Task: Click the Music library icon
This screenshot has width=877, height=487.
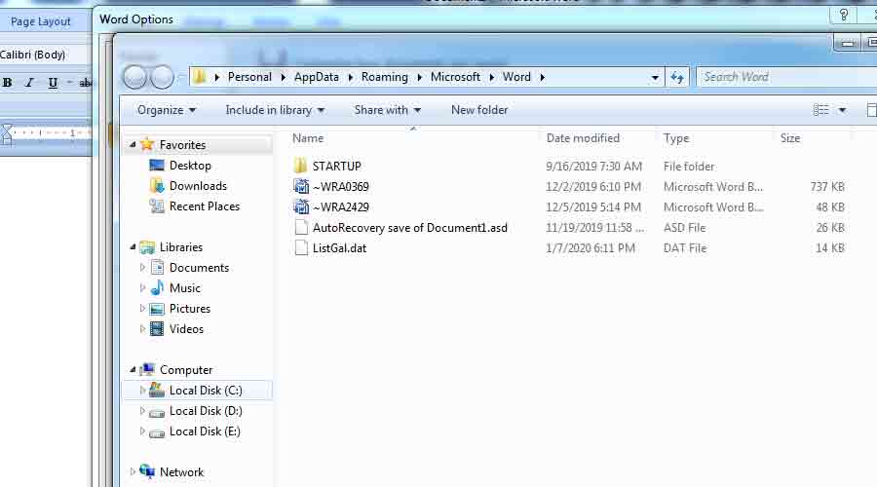Action: [158, 288]
